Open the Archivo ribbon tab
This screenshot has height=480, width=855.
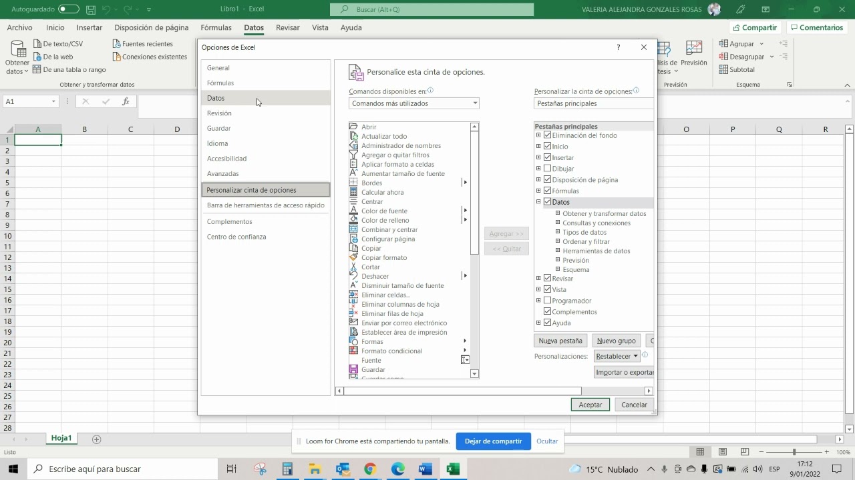tap(19, 27)
